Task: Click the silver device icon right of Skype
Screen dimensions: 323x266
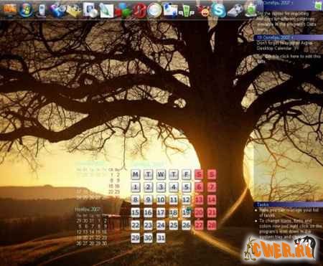Action: (x=235, y=11)
